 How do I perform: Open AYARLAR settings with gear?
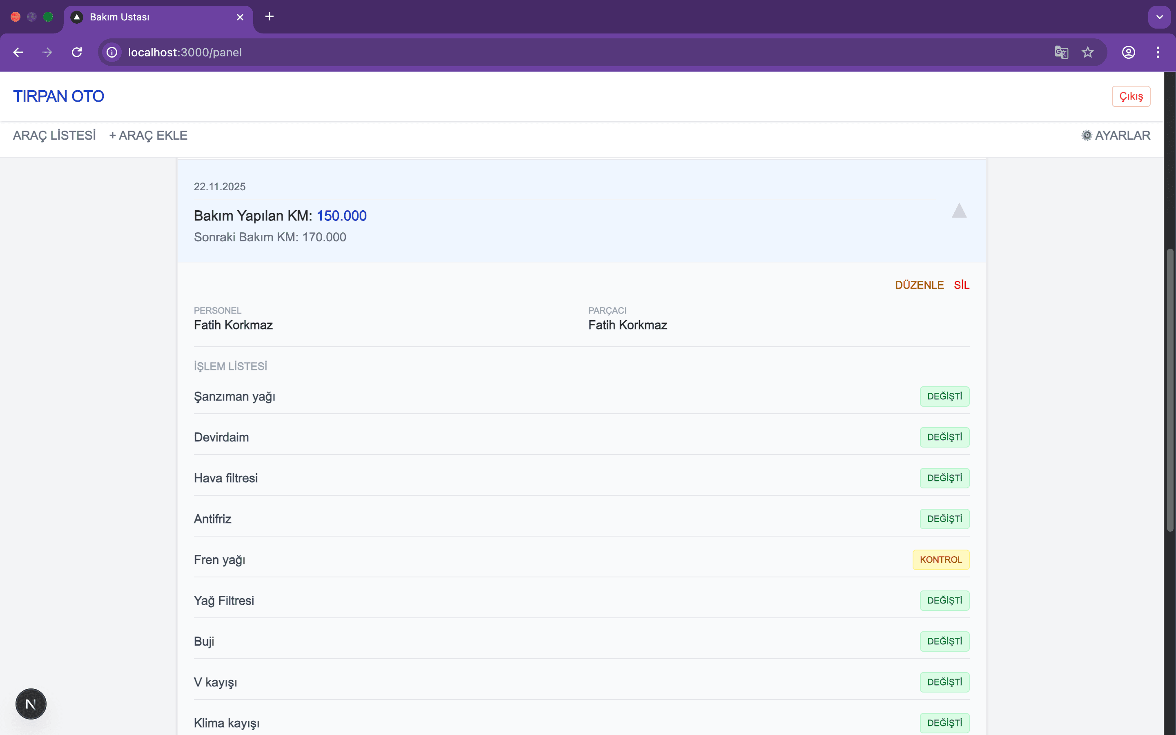point(1116,135)
